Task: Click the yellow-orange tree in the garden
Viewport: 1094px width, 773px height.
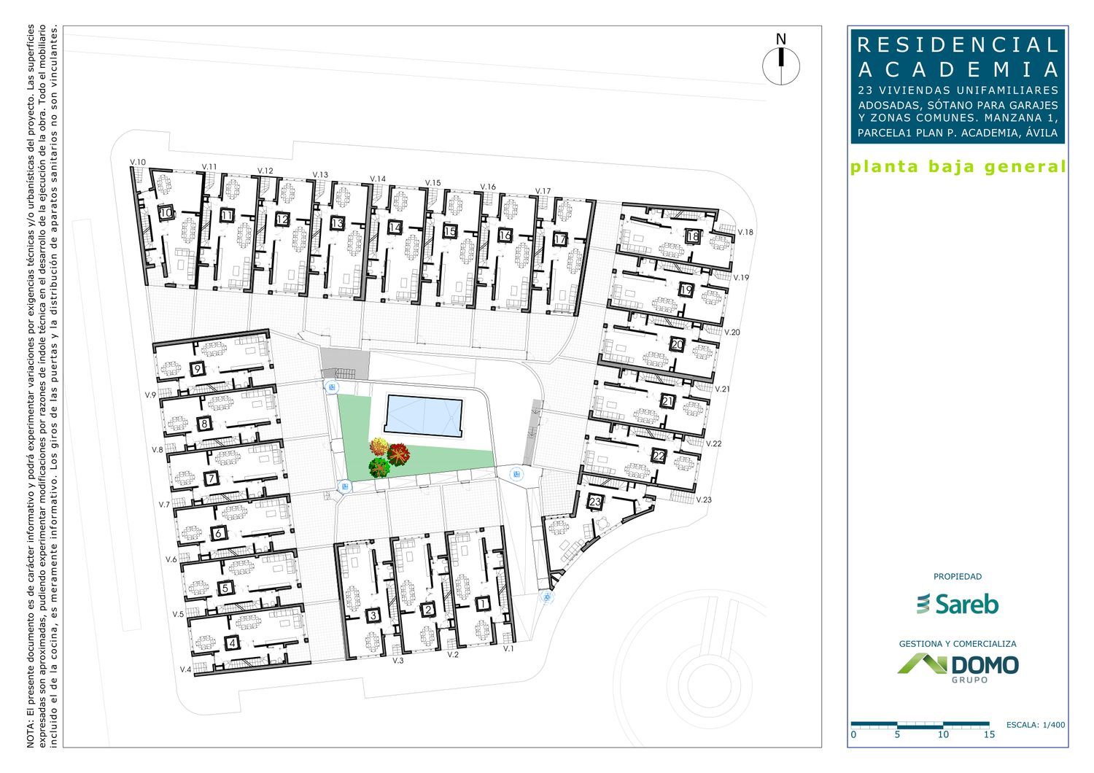Action: coord(379,447)
